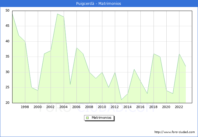The image size is (198, 137).
Task: Click the y-axis label 35
Action: tap(7, 57)
